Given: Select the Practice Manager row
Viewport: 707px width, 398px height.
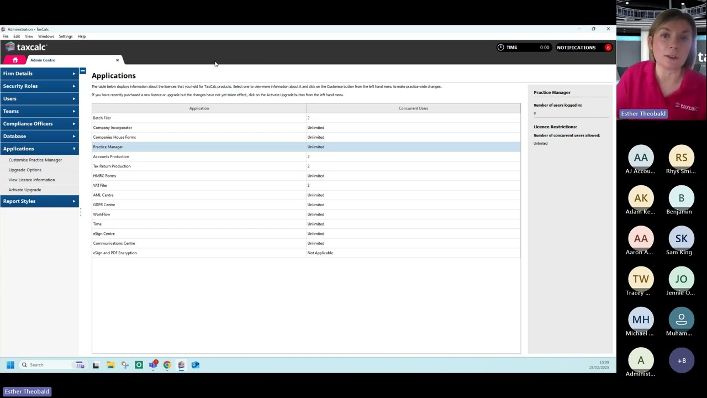Looking at the screenshot, I should [x=306, y=147].
